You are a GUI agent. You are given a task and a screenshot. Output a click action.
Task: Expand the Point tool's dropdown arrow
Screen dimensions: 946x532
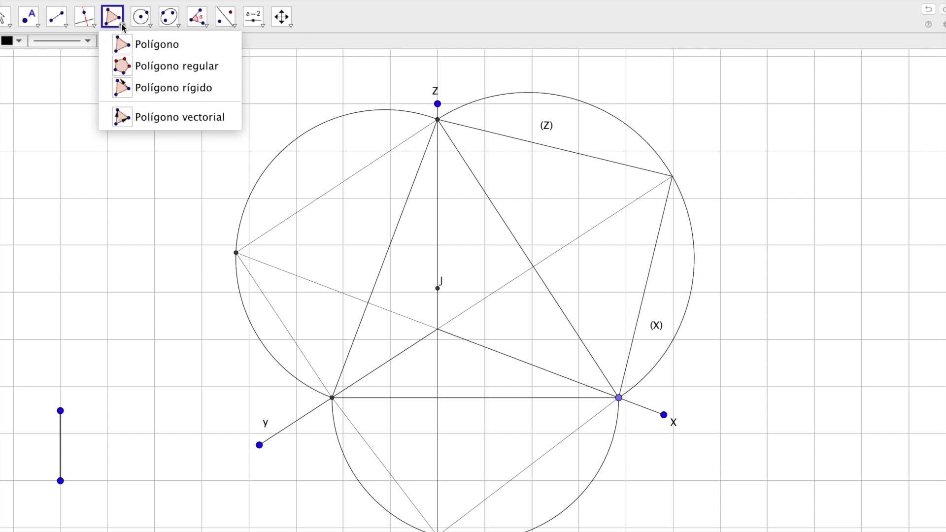(x=38, y=26)
